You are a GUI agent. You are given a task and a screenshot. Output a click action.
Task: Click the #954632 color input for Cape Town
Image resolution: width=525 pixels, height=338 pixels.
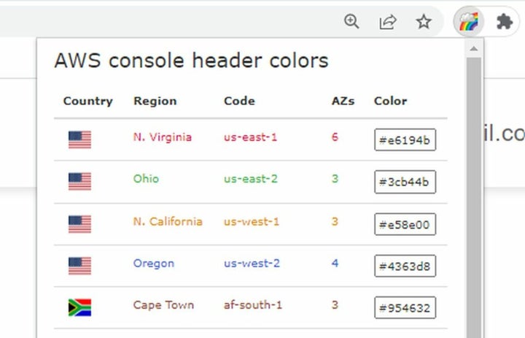(x=405, y=308)
